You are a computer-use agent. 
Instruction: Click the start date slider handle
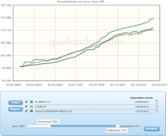pos(49,126)
